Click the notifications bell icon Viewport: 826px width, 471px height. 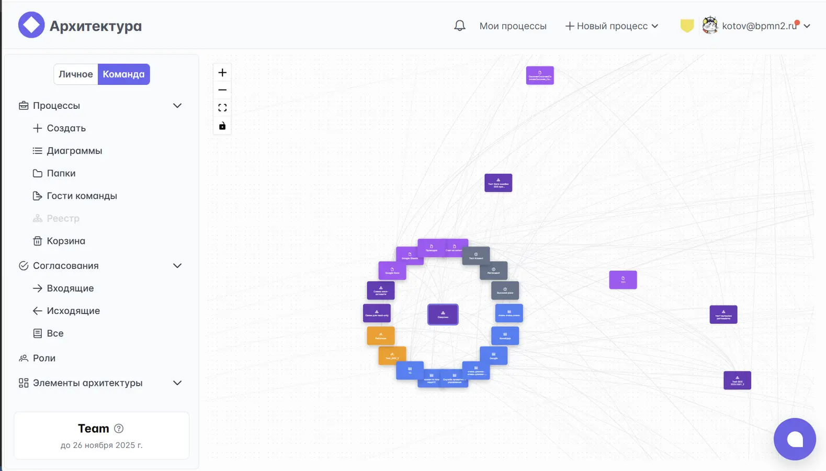(459, 26)
